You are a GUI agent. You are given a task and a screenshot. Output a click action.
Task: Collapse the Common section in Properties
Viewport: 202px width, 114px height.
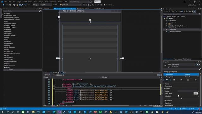164,89
